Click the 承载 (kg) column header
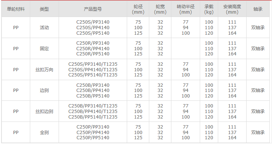Viewport: 272px width, 147px height. point(209,9)
